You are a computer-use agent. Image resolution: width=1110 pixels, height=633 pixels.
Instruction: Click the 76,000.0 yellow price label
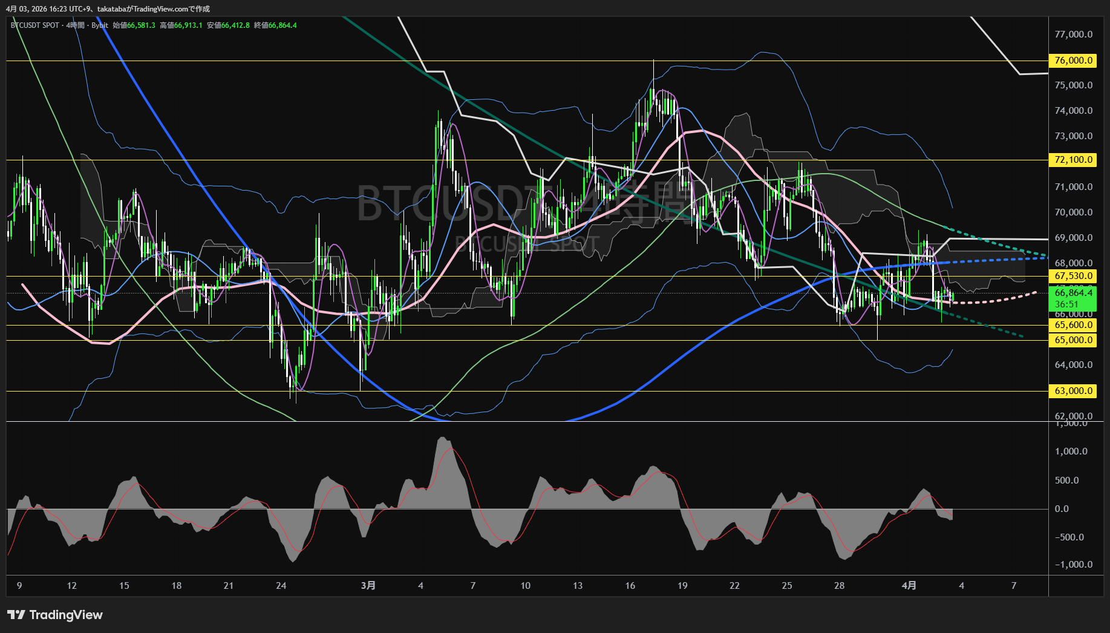pyautogui.click(x=1073, y=61)
